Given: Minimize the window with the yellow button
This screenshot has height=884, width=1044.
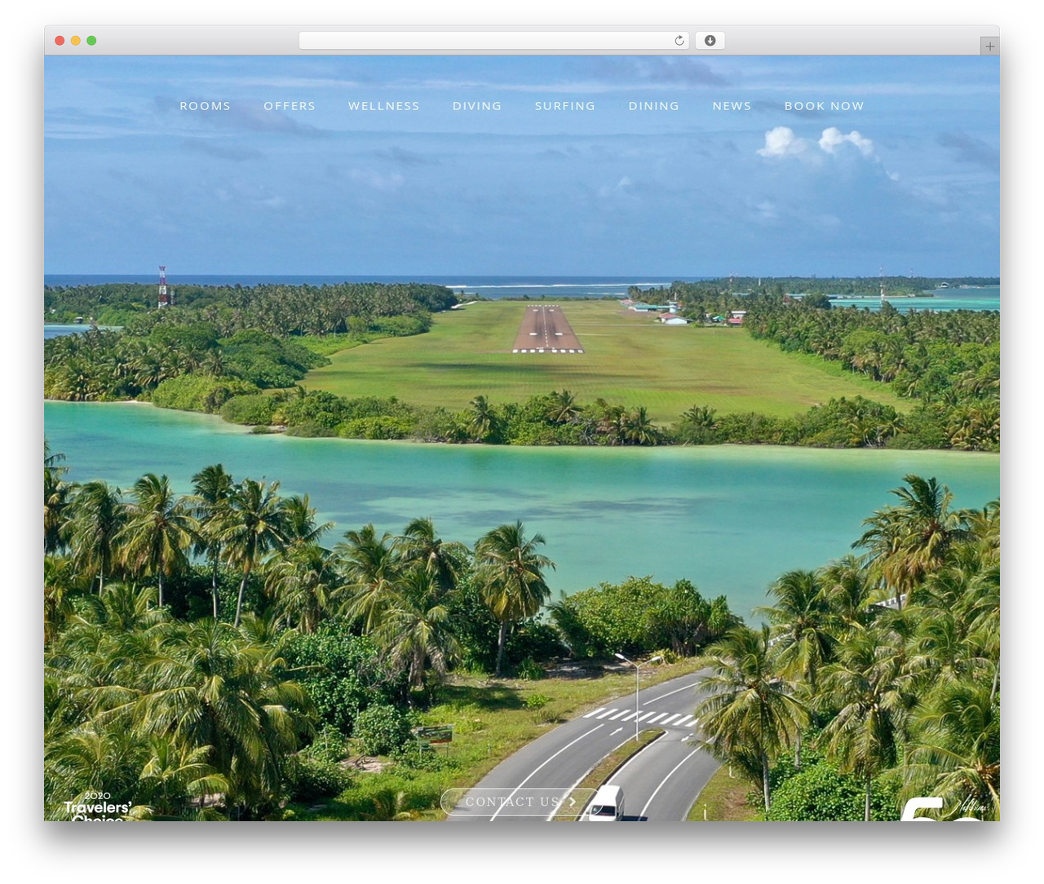Looking at the screenshot, I should (75, 41).
